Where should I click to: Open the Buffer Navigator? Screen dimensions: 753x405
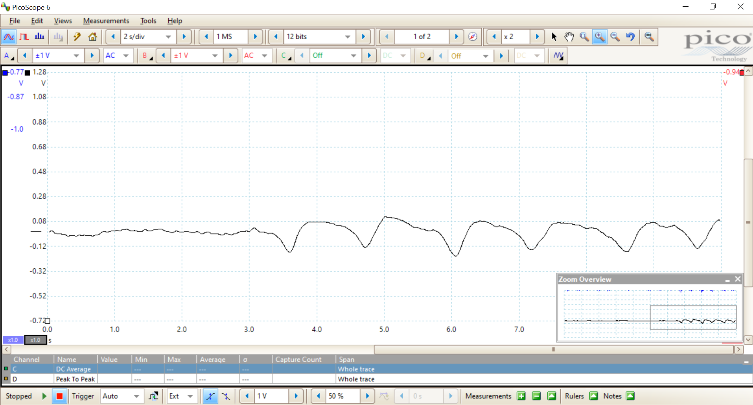(473, 37)
